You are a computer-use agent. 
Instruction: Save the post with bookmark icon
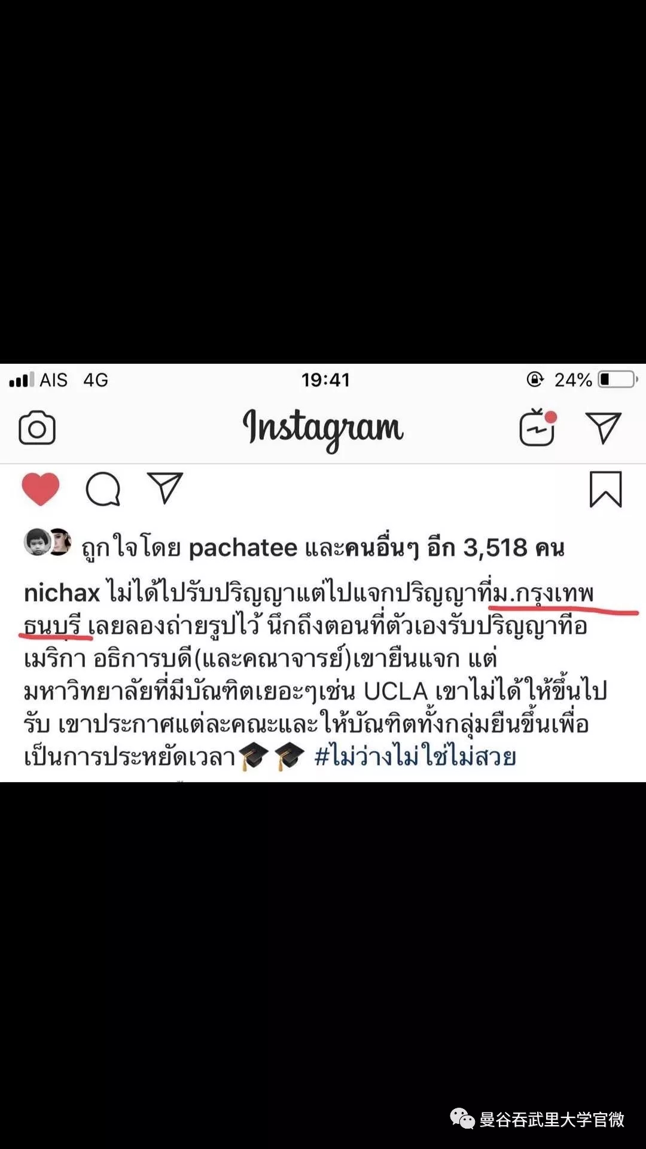tap(606, 489)
